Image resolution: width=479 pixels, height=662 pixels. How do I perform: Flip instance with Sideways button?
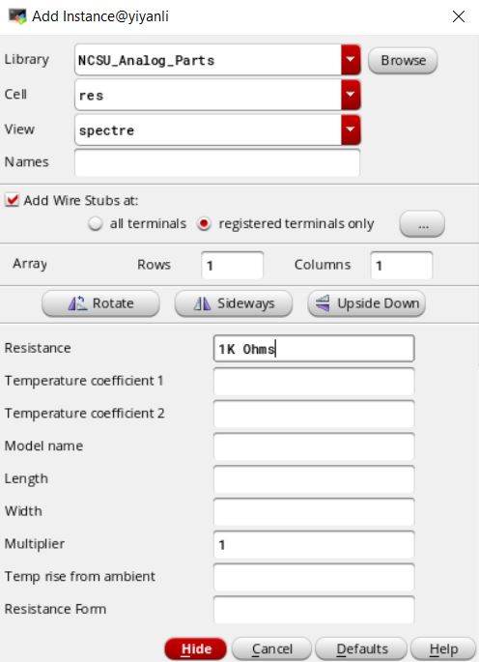(234, 303)
